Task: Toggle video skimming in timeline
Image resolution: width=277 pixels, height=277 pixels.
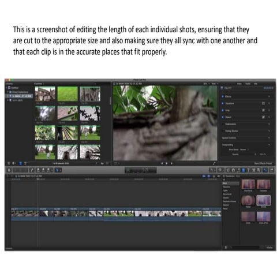Action: (x=204, y=176)
